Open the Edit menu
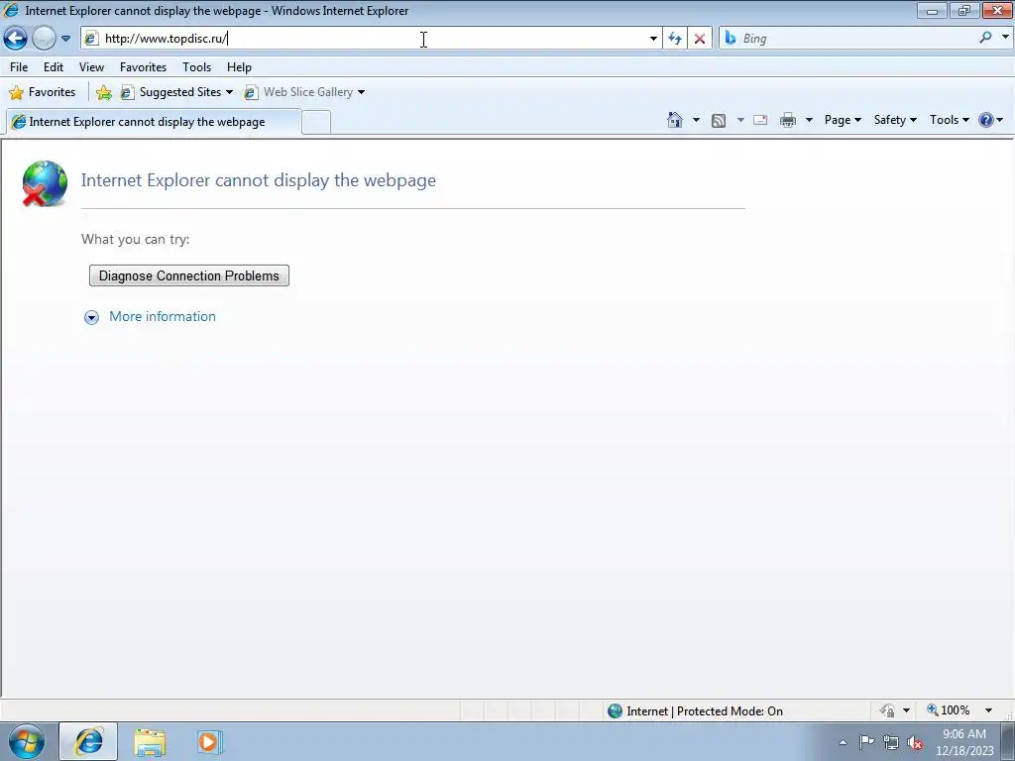This screenshot has height=761, width=1015. (x=54, y=67)
